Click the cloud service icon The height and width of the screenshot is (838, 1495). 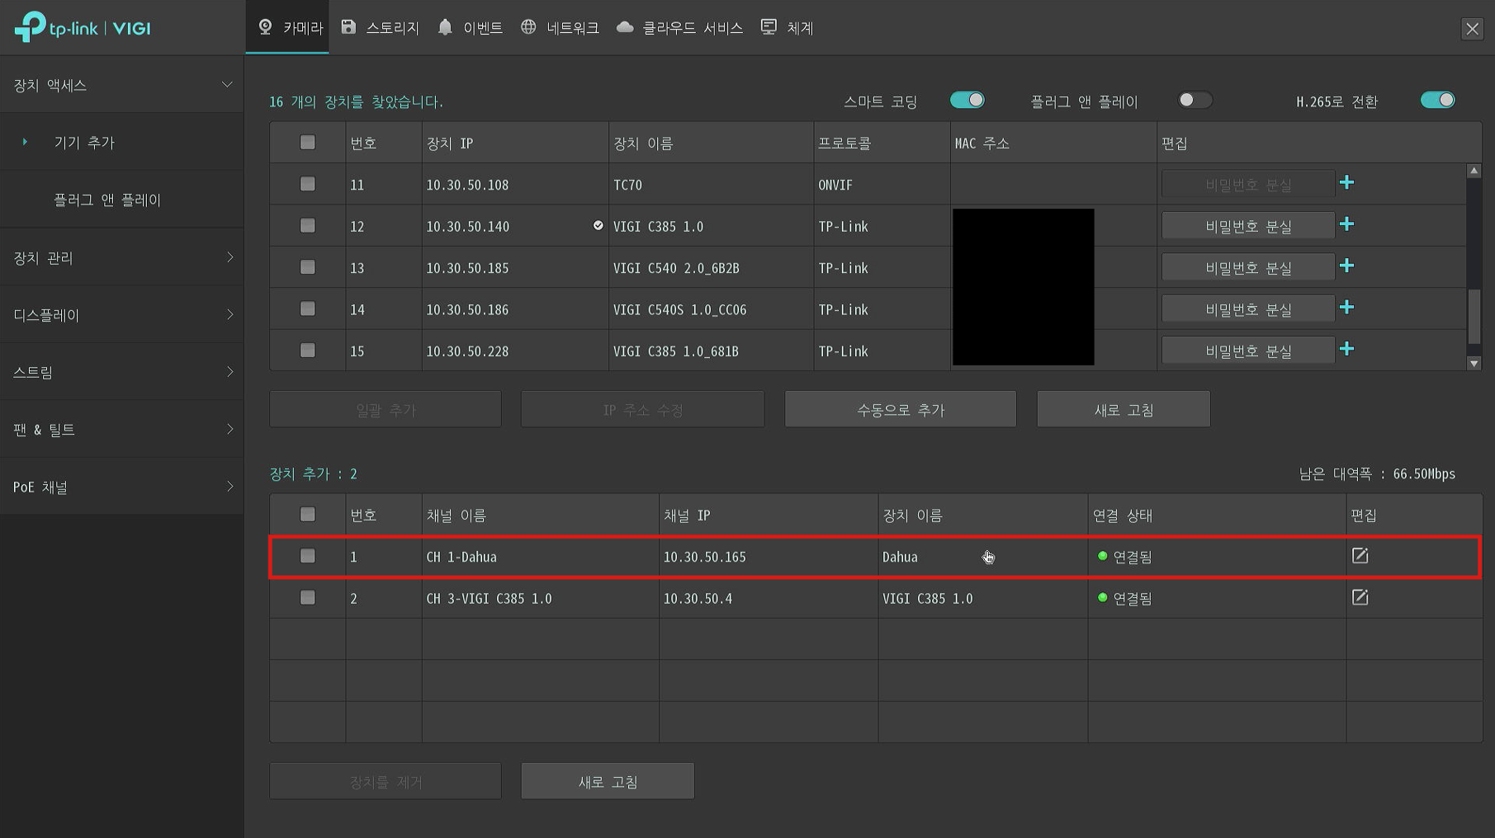[x=625, y=27]
